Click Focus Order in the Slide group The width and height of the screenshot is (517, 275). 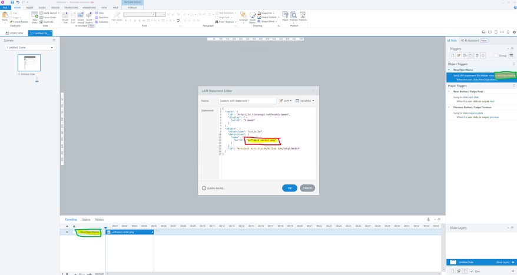48,18
